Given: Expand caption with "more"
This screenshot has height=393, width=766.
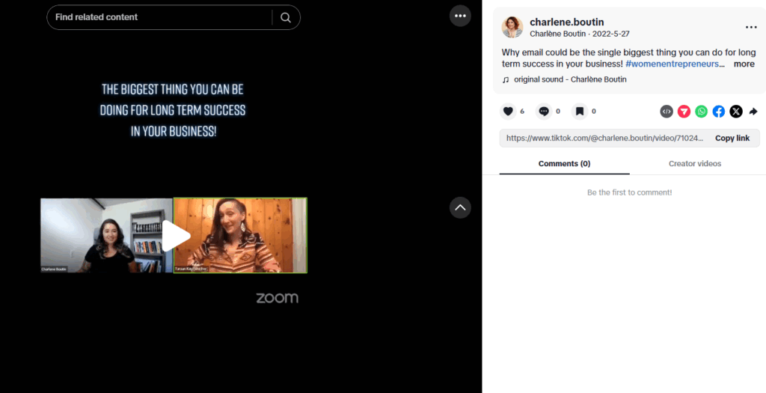Looking at the screenshot, I should pos(744,64).
